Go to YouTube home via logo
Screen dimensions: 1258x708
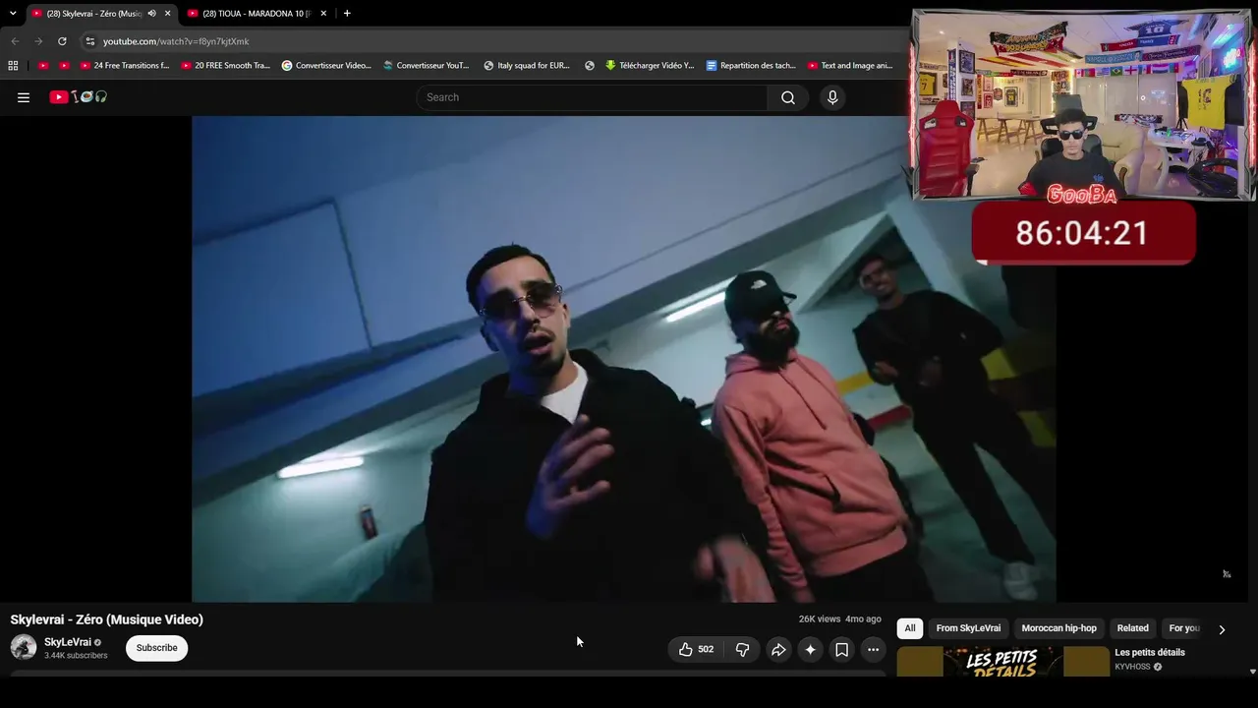tap(79, 97)
